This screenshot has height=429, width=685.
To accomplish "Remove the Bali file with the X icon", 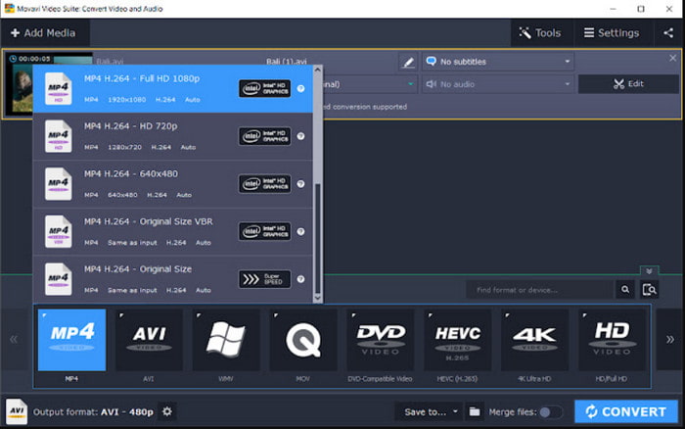I will pyautogui.click(x=673, y=58).
